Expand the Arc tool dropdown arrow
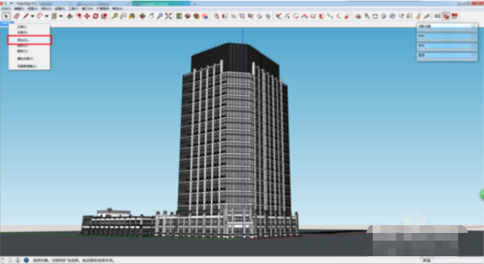 coord(47,16)
